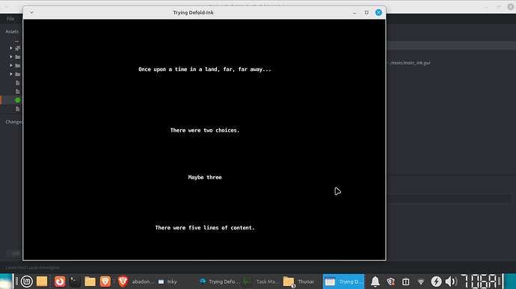
Task: Maximize the background Defold editor window
Action: pos(499,7)
